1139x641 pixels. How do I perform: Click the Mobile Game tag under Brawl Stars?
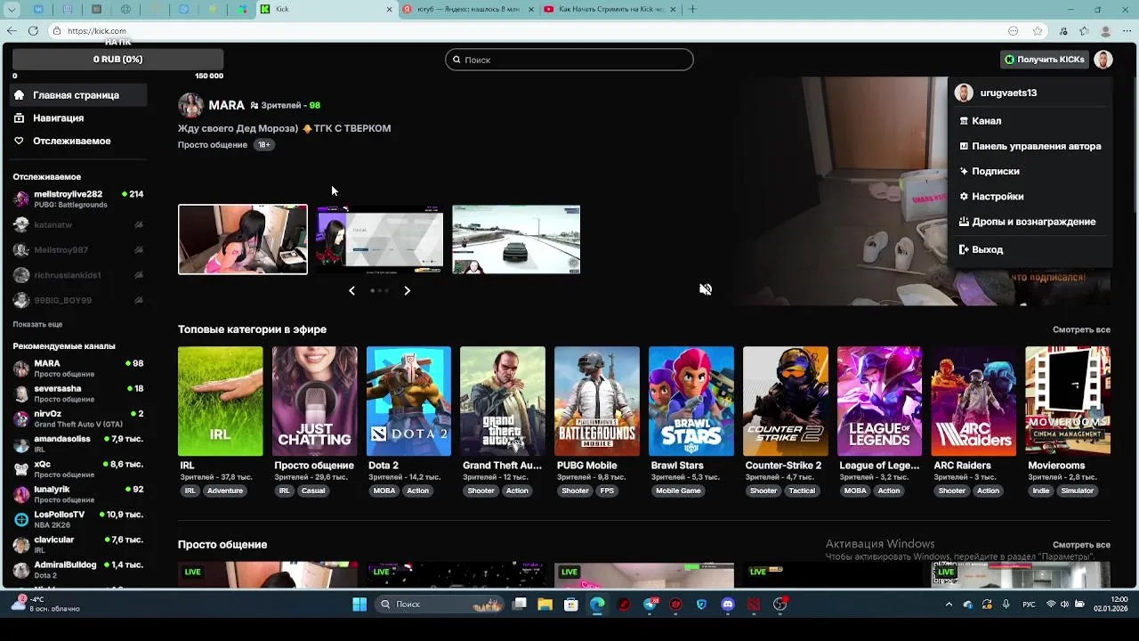pos(678,491)
